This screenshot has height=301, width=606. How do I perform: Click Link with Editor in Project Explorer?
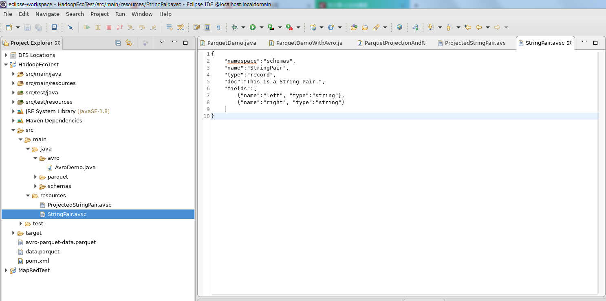pos(128,43)
